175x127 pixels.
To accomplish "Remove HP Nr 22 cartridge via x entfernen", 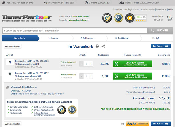I will (x=66, y=65).
